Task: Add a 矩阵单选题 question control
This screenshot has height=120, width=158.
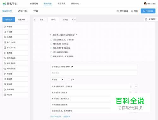Action: click(x=15, y=58)
